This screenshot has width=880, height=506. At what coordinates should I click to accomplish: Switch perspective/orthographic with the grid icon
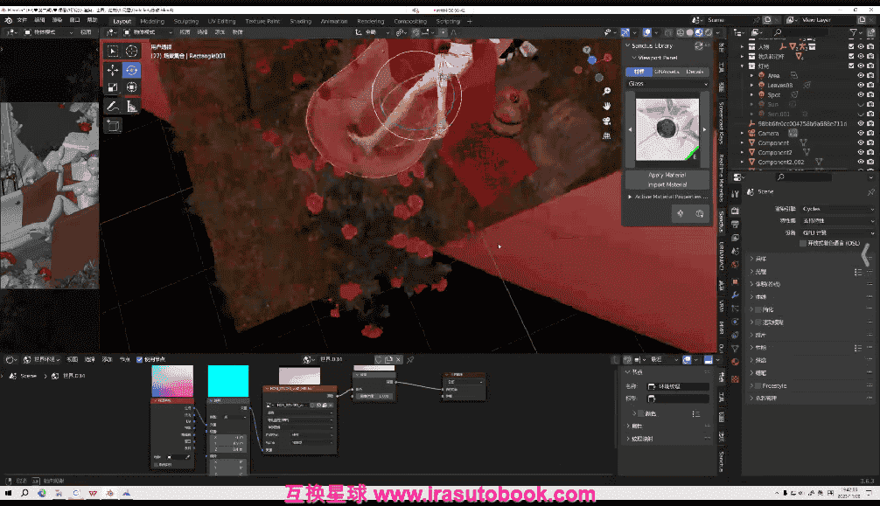607,135
